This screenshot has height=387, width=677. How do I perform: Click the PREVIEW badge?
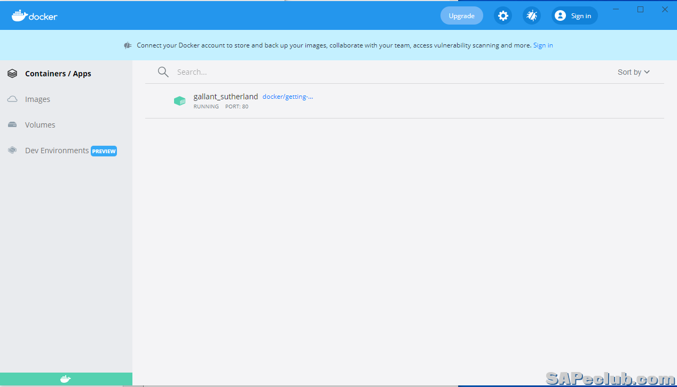pyautogui.click(x=104, y=151)
